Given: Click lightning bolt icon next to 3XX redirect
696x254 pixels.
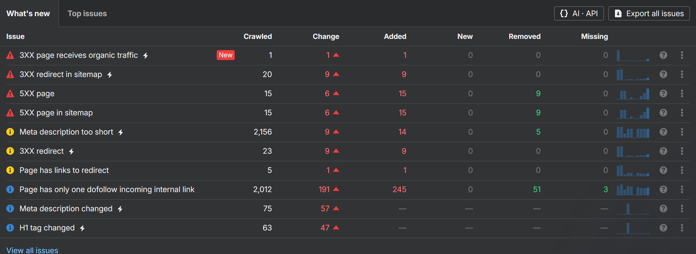Looking at the screenshot, I should (71, 151).
